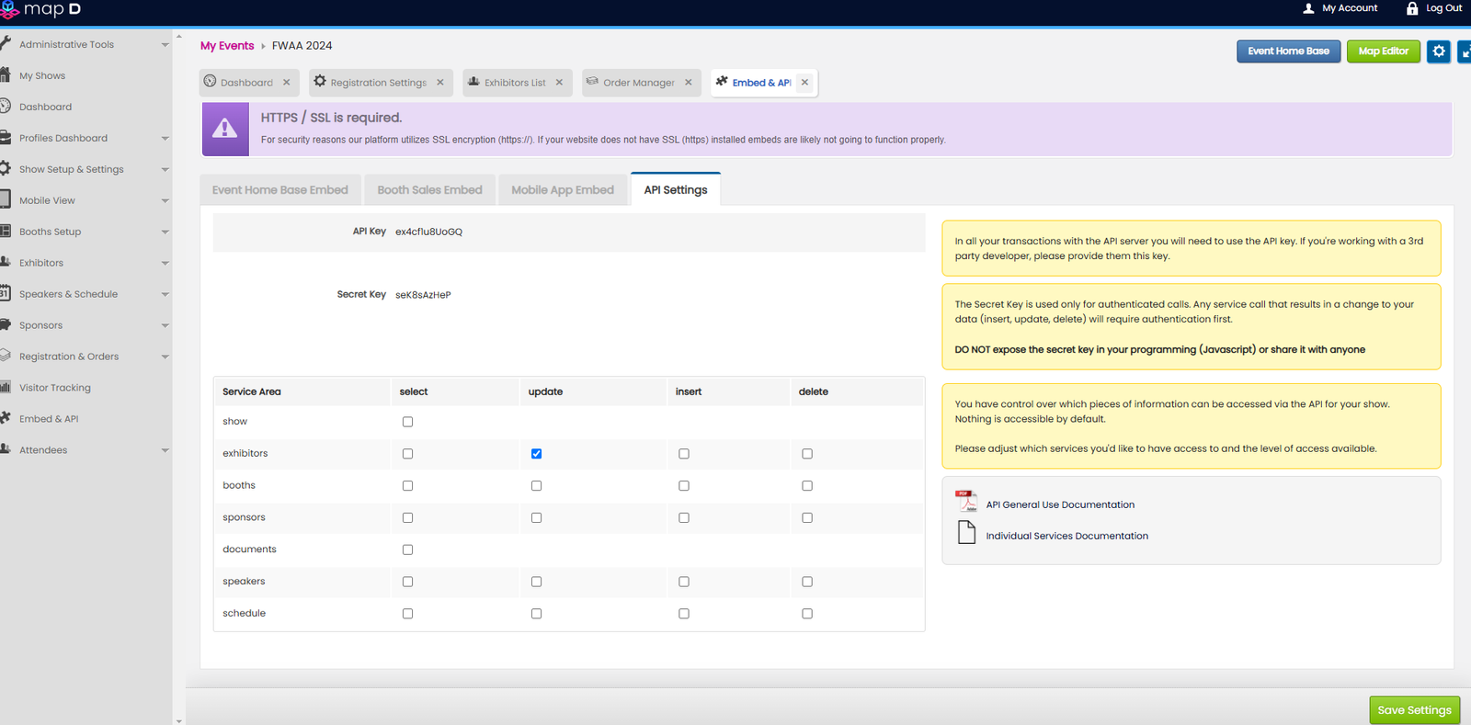Click the document icon for Individual Services Documentation

tap(966, 533)
